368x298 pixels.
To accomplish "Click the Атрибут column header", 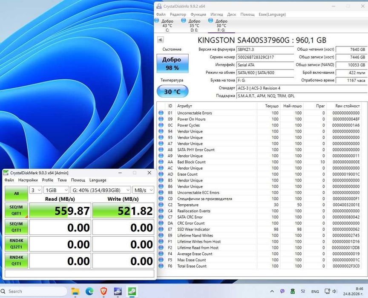I will pos(216,106).
